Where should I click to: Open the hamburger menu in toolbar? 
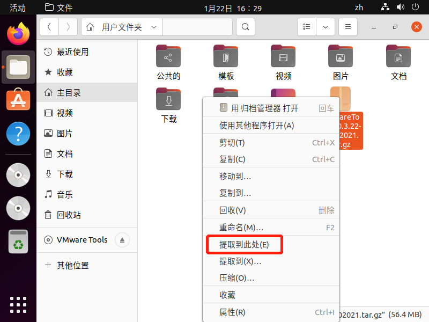pos(347,27)
